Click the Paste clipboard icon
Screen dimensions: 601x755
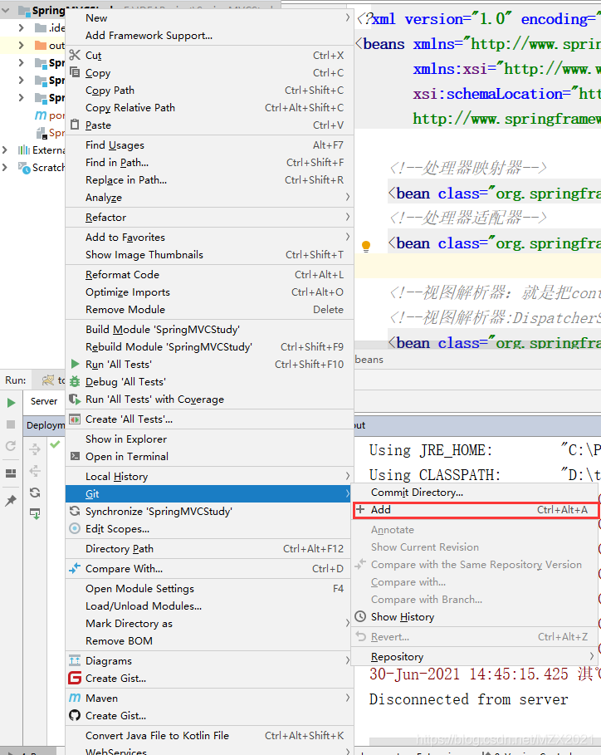point(75,125)
